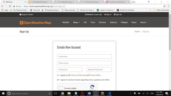Focus the Username field
The height and width of the screenshot is (96, 171).
(x=84, y=57)
